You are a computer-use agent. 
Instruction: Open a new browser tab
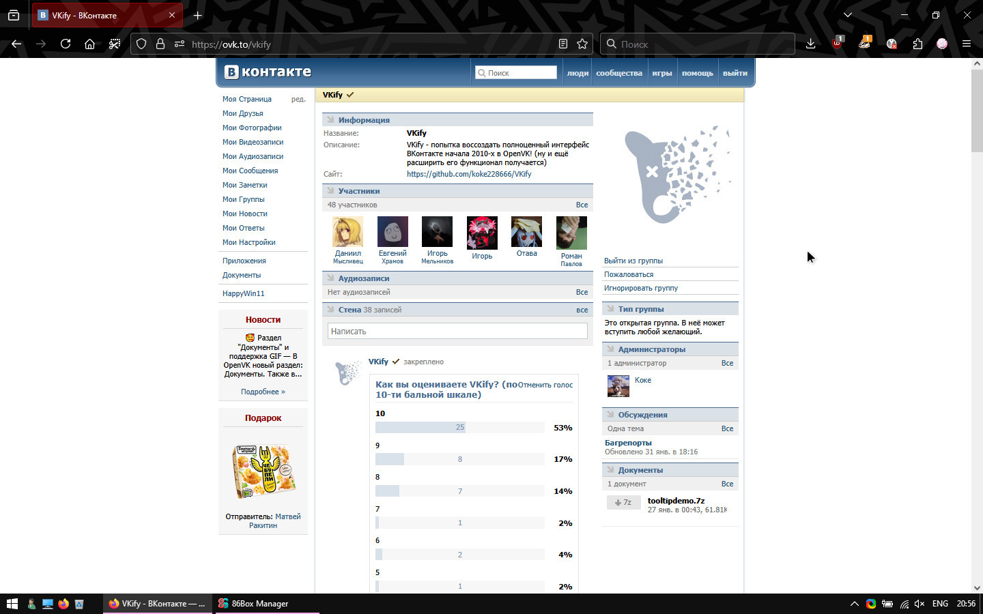click(197, 15)
